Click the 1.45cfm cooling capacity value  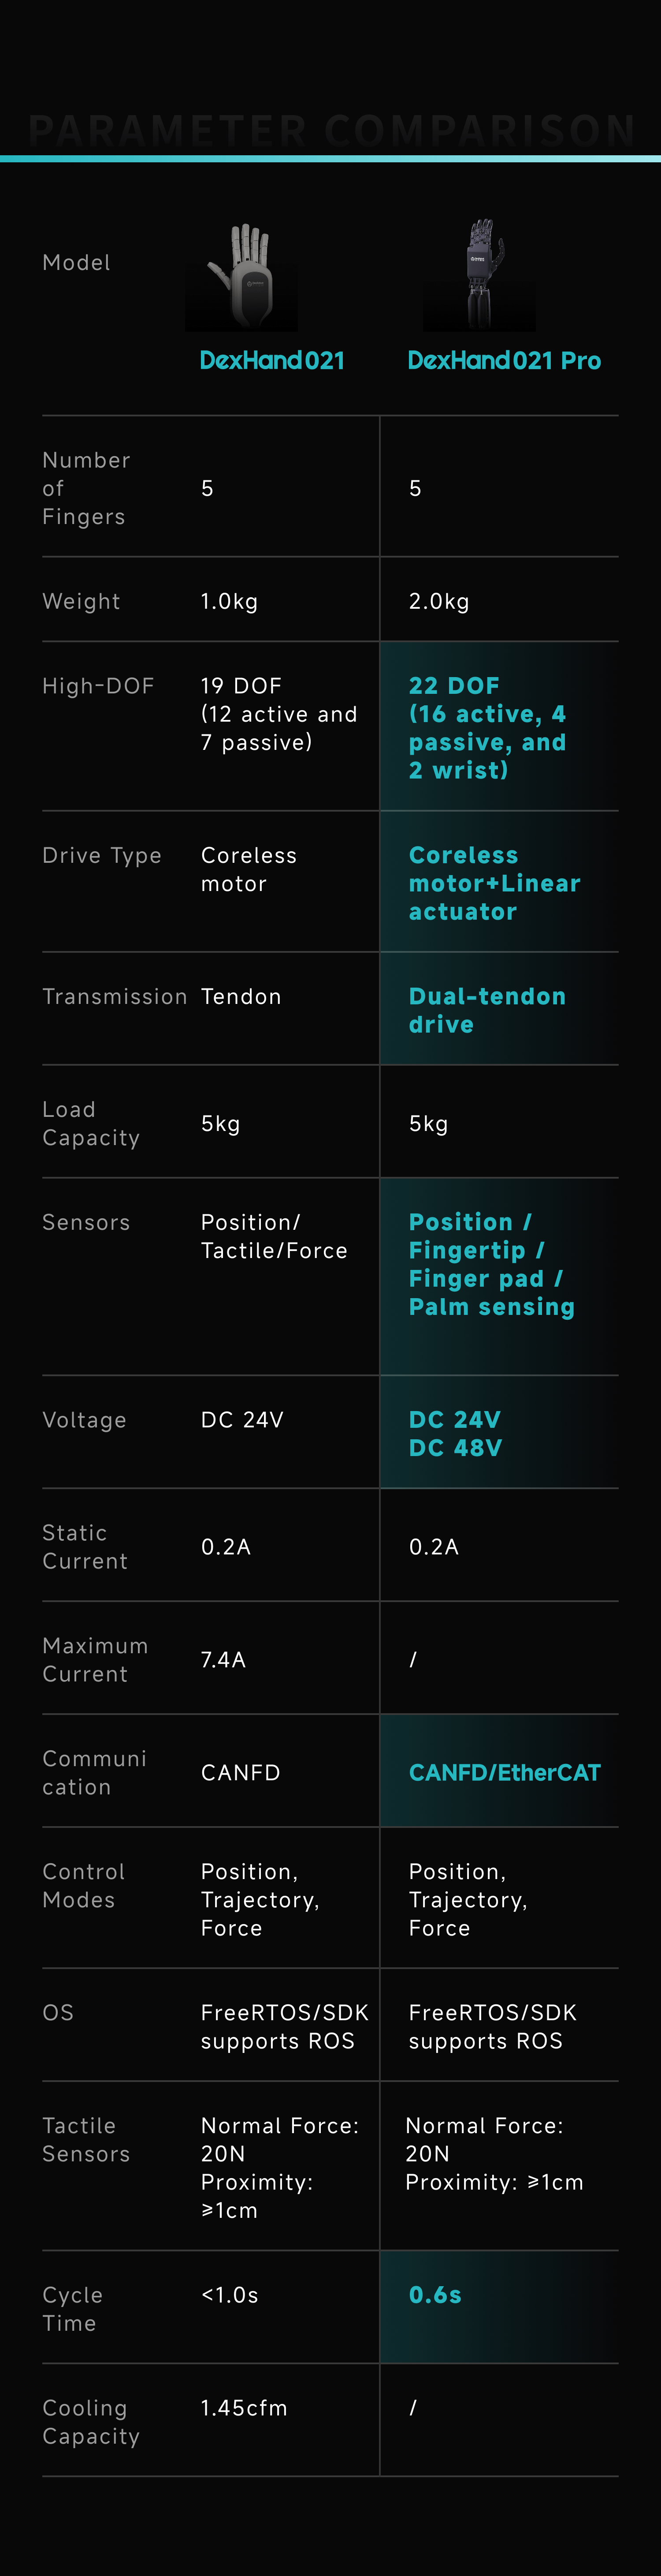pyautogui.click(x=244, y=2408)
